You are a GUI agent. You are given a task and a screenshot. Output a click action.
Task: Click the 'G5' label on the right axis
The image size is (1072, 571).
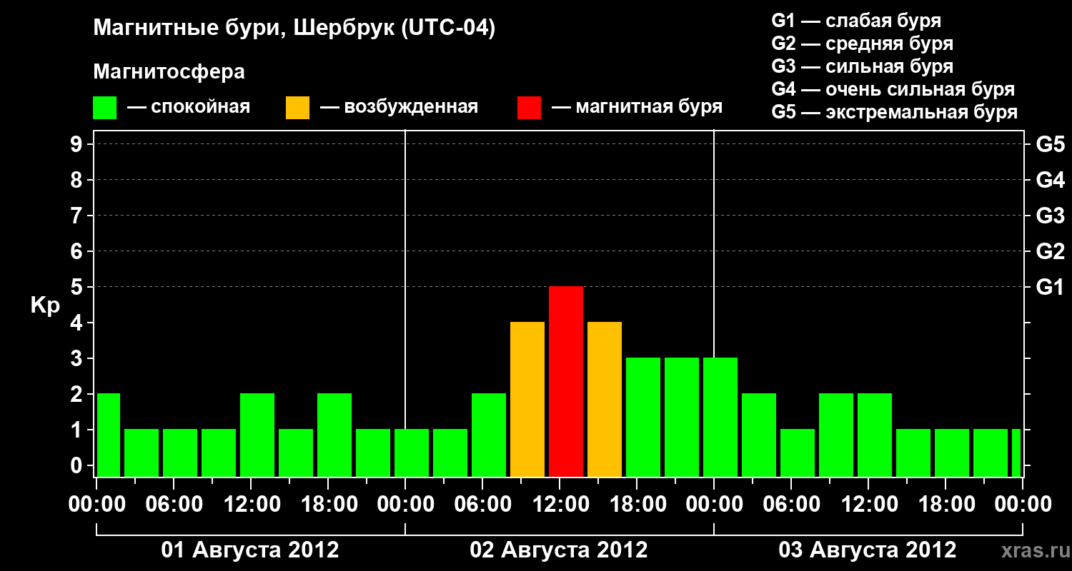point(1050,144)
